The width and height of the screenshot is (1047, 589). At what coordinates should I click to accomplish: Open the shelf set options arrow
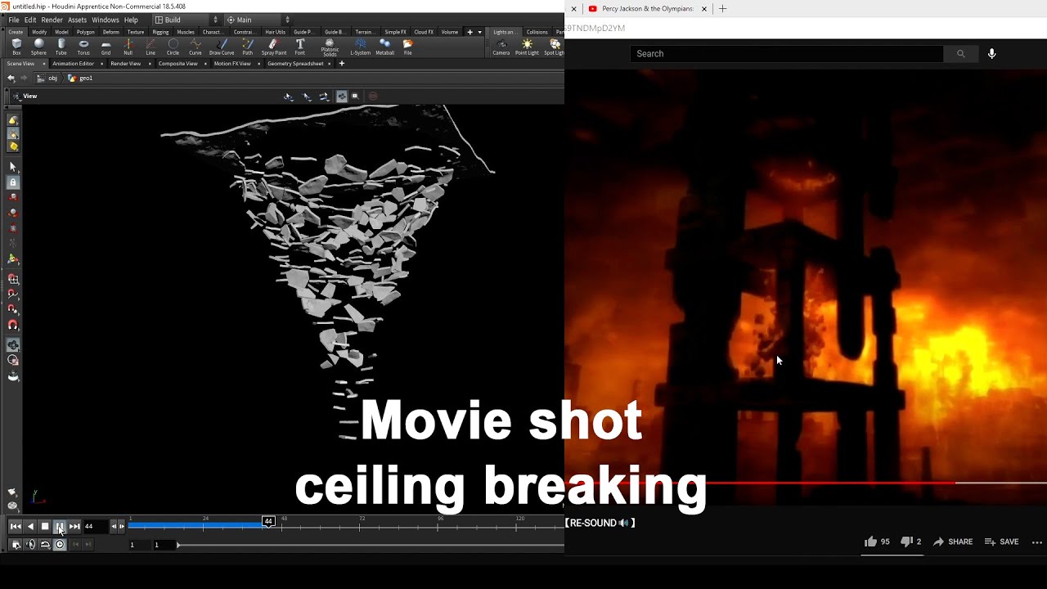pyautogui.click(x=479, y=32)
